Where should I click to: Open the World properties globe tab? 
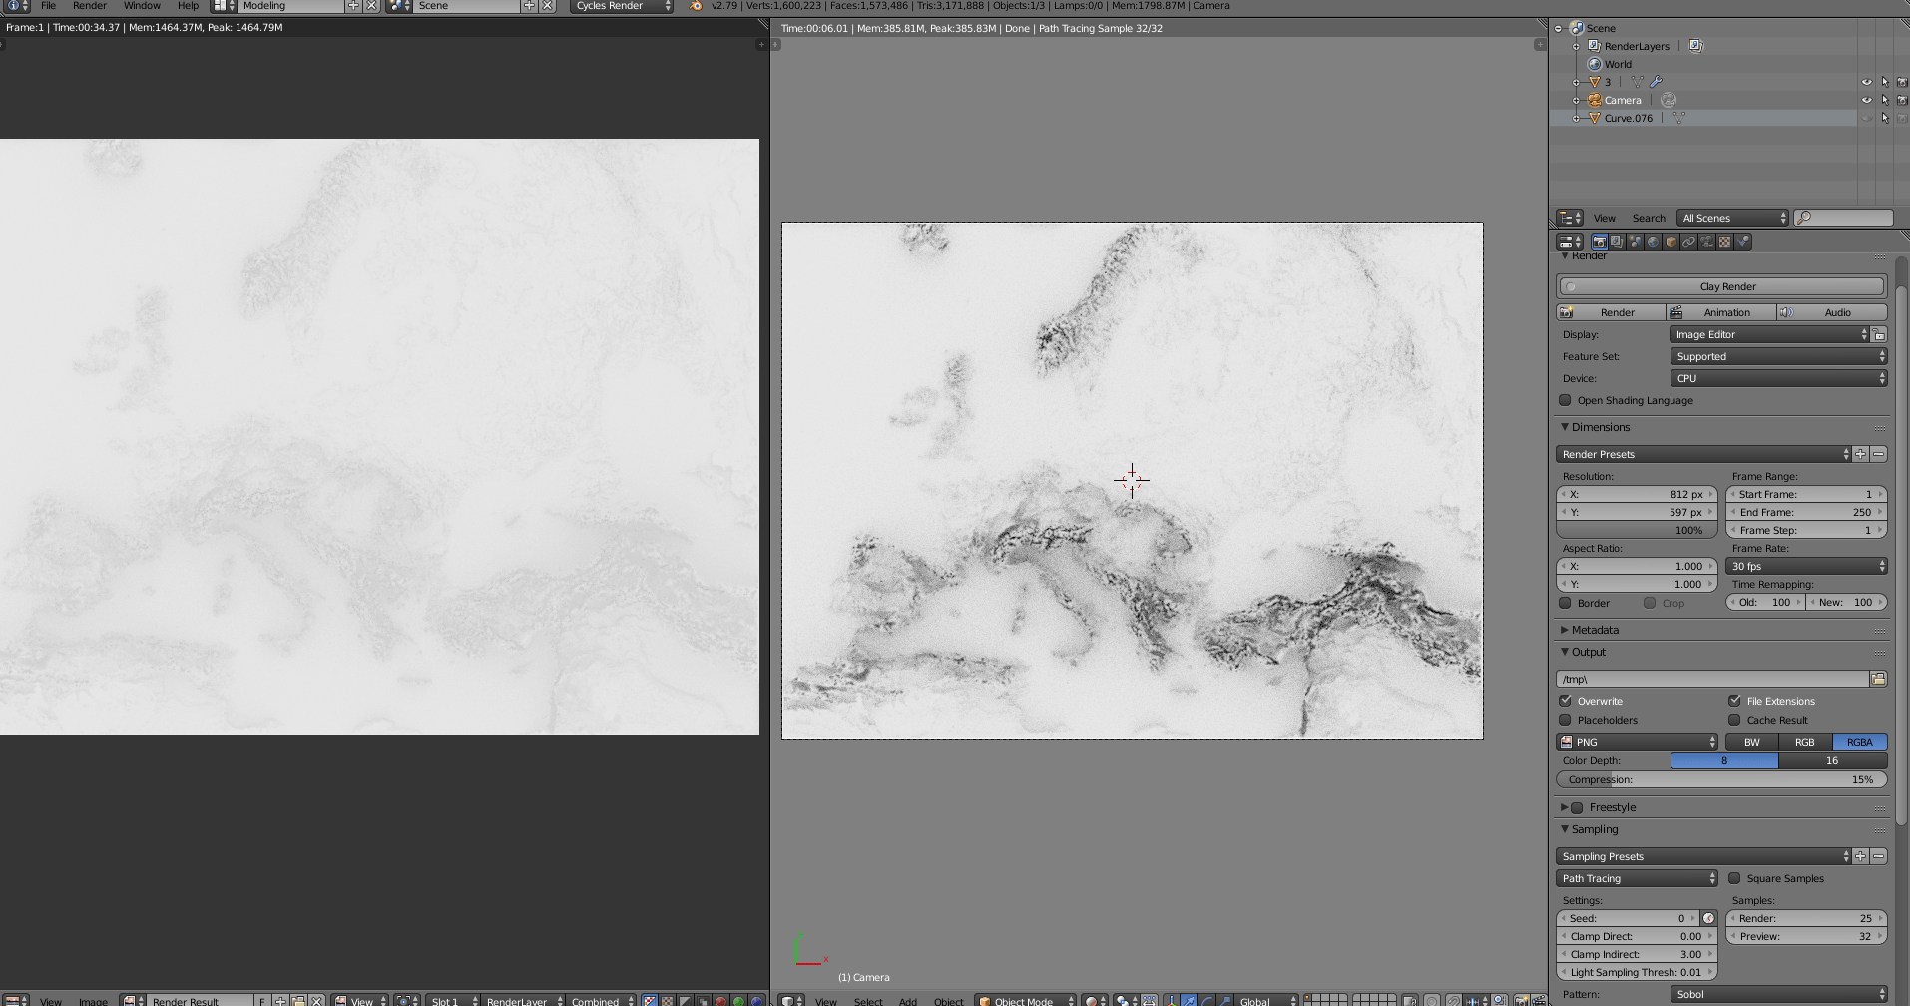coord(1653,242)
